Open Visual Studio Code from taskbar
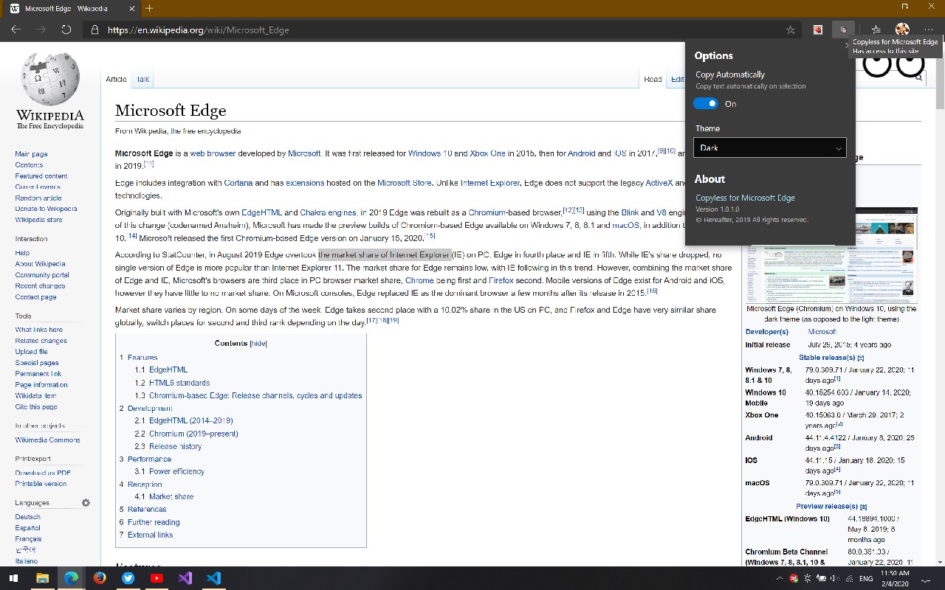The image size is (945, 590). (x=214, y=578)
